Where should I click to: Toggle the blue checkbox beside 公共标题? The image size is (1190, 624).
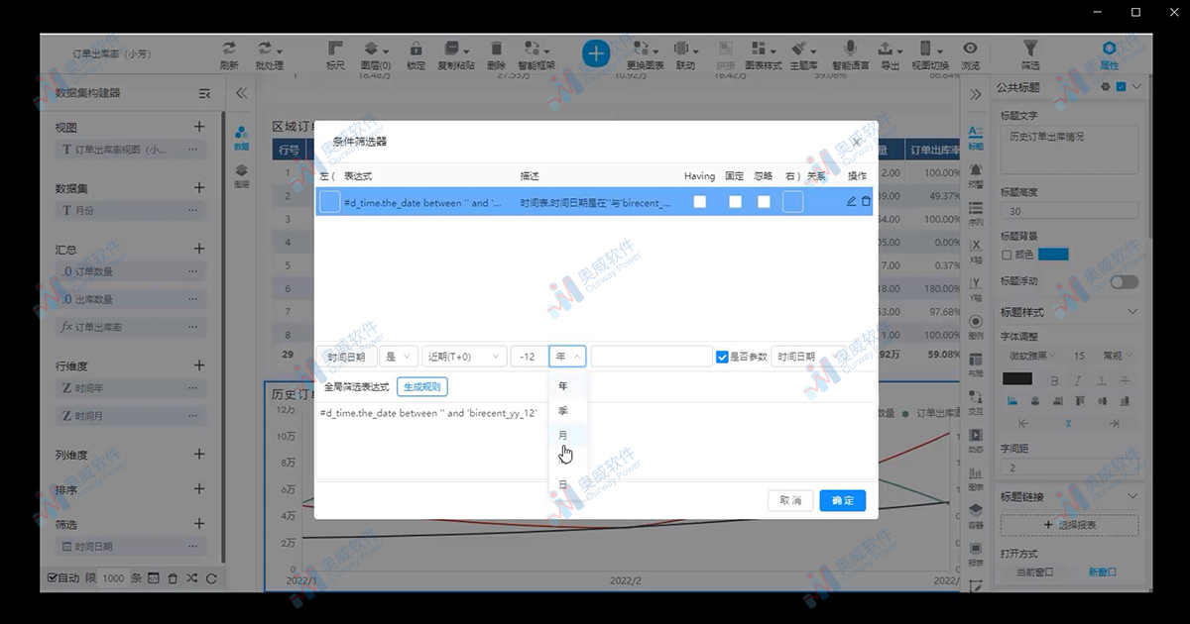point(1121,87)
